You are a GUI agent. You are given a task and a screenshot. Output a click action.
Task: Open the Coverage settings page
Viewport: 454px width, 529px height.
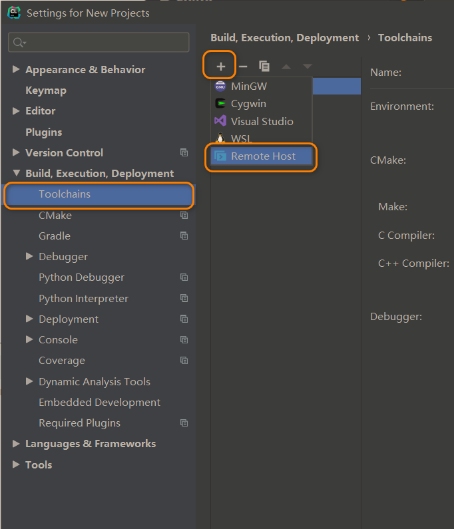coord(62,361)
